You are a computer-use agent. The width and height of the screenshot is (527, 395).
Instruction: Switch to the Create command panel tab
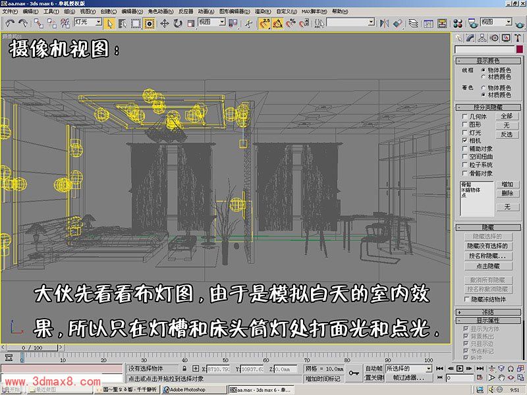(458, 38)
